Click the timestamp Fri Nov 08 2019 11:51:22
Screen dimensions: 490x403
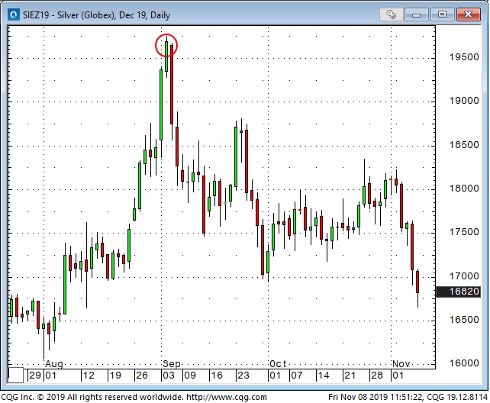pyautogui.click(x=376, y=398)
